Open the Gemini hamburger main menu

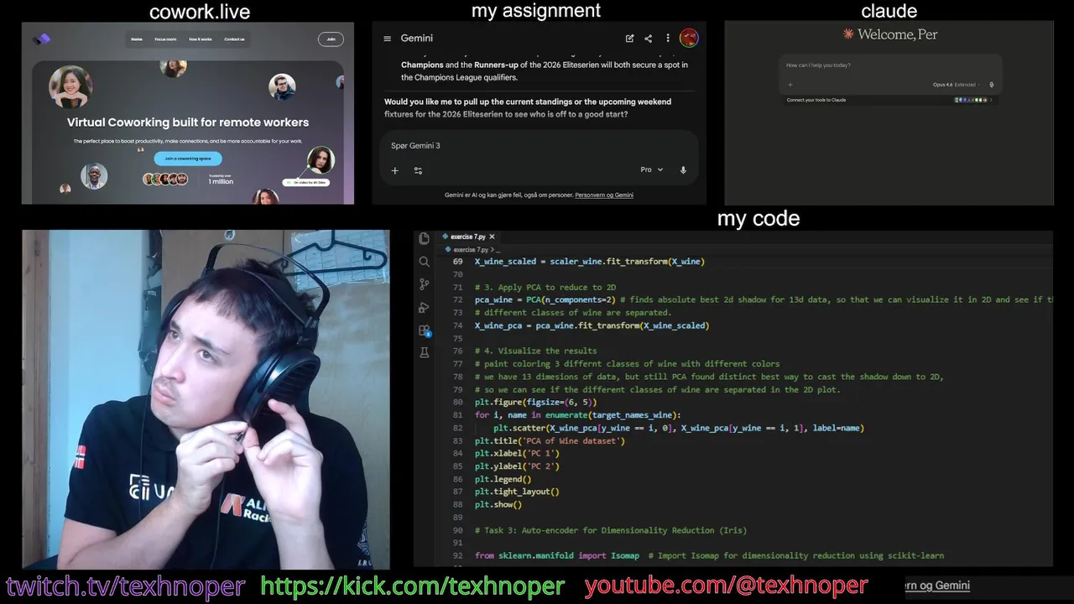[387, 39]
